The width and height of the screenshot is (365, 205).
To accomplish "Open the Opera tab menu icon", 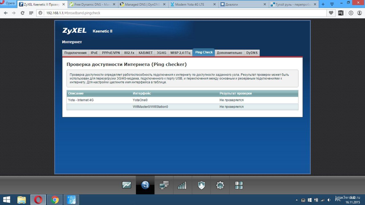I will point(332,4).
